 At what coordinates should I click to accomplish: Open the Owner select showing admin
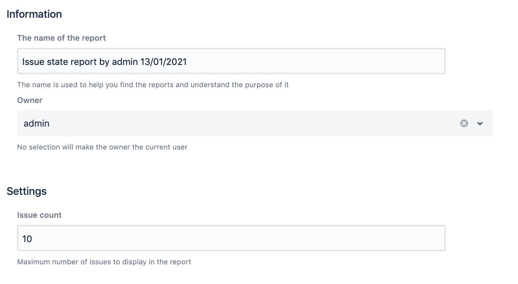[230, 123]
